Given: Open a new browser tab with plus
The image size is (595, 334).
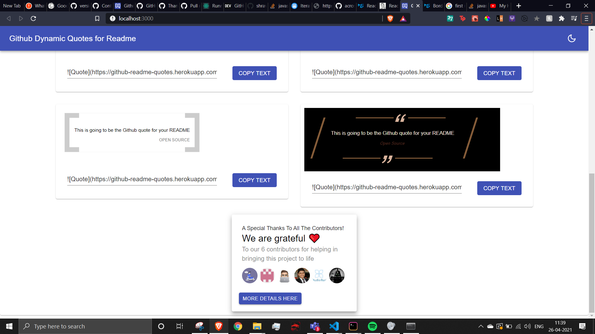Looking at the screenshot, I should click(518, 6).
